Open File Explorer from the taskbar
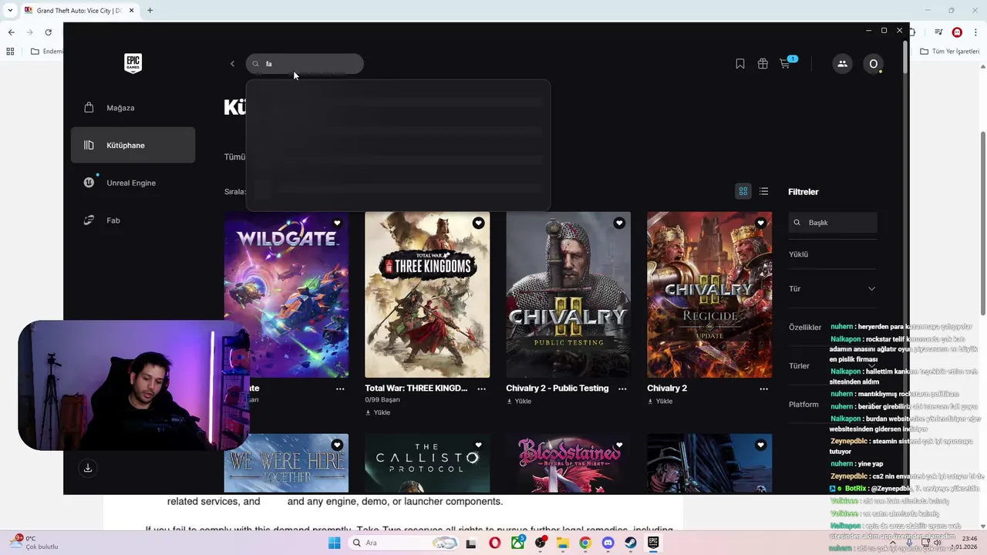Screen dimensions: 987x555 tap(563, 543)
